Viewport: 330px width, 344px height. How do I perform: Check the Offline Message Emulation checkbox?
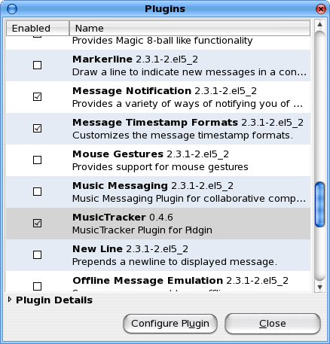[38, 286]
